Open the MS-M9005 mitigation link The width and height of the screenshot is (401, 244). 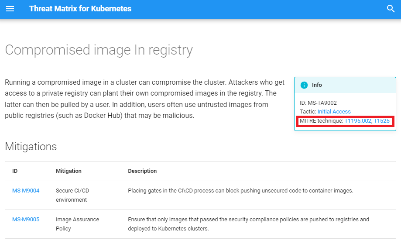pos(26,220)
